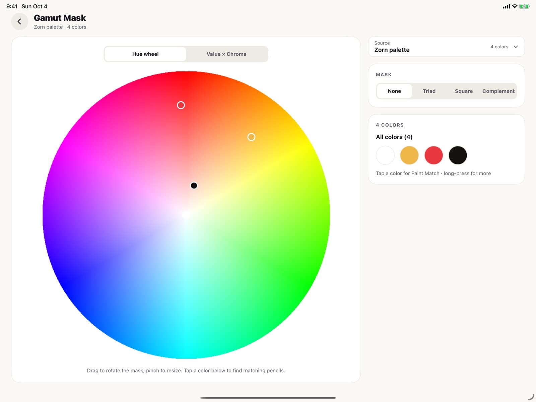Select the black marker on the hue wheel
The width and height of the screenshot is (536, 402).
tap(194, 186)
